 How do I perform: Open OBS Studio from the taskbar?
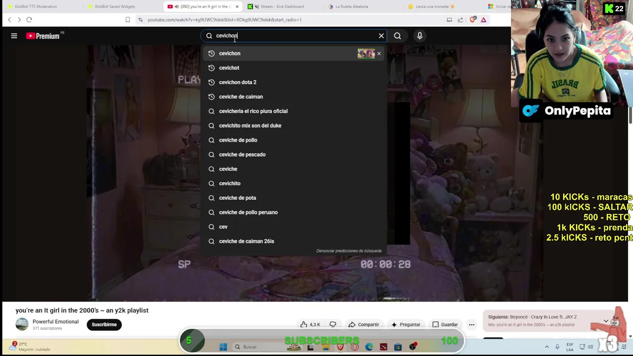[412, 347]
